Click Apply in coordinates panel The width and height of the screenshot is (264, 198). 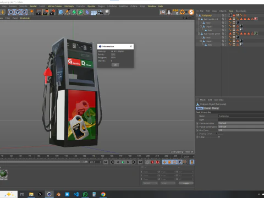pyautogui.click(x=186, y=183)
